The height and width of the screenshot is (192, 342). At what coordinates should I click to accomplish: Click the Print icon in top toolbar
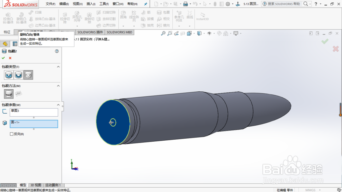click(x=185, y=4)
